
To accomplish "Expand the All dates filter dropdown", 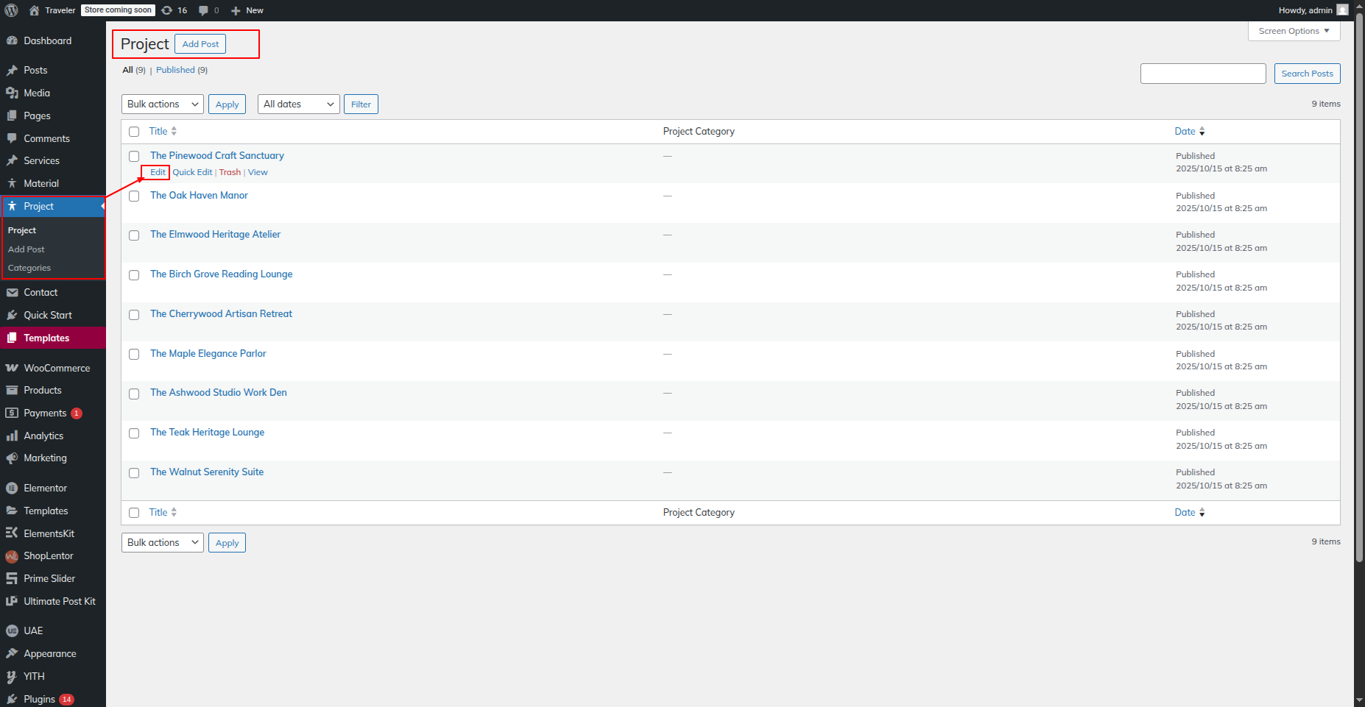I will [298, 104].
